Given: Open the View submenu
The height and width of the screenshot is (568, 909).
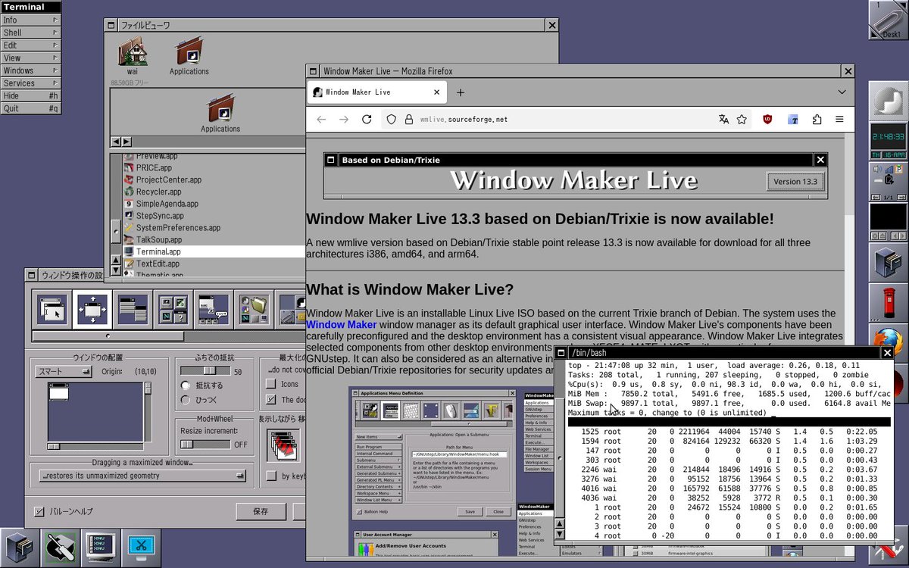Looking at the screenshot, I should tap(31, 58).
